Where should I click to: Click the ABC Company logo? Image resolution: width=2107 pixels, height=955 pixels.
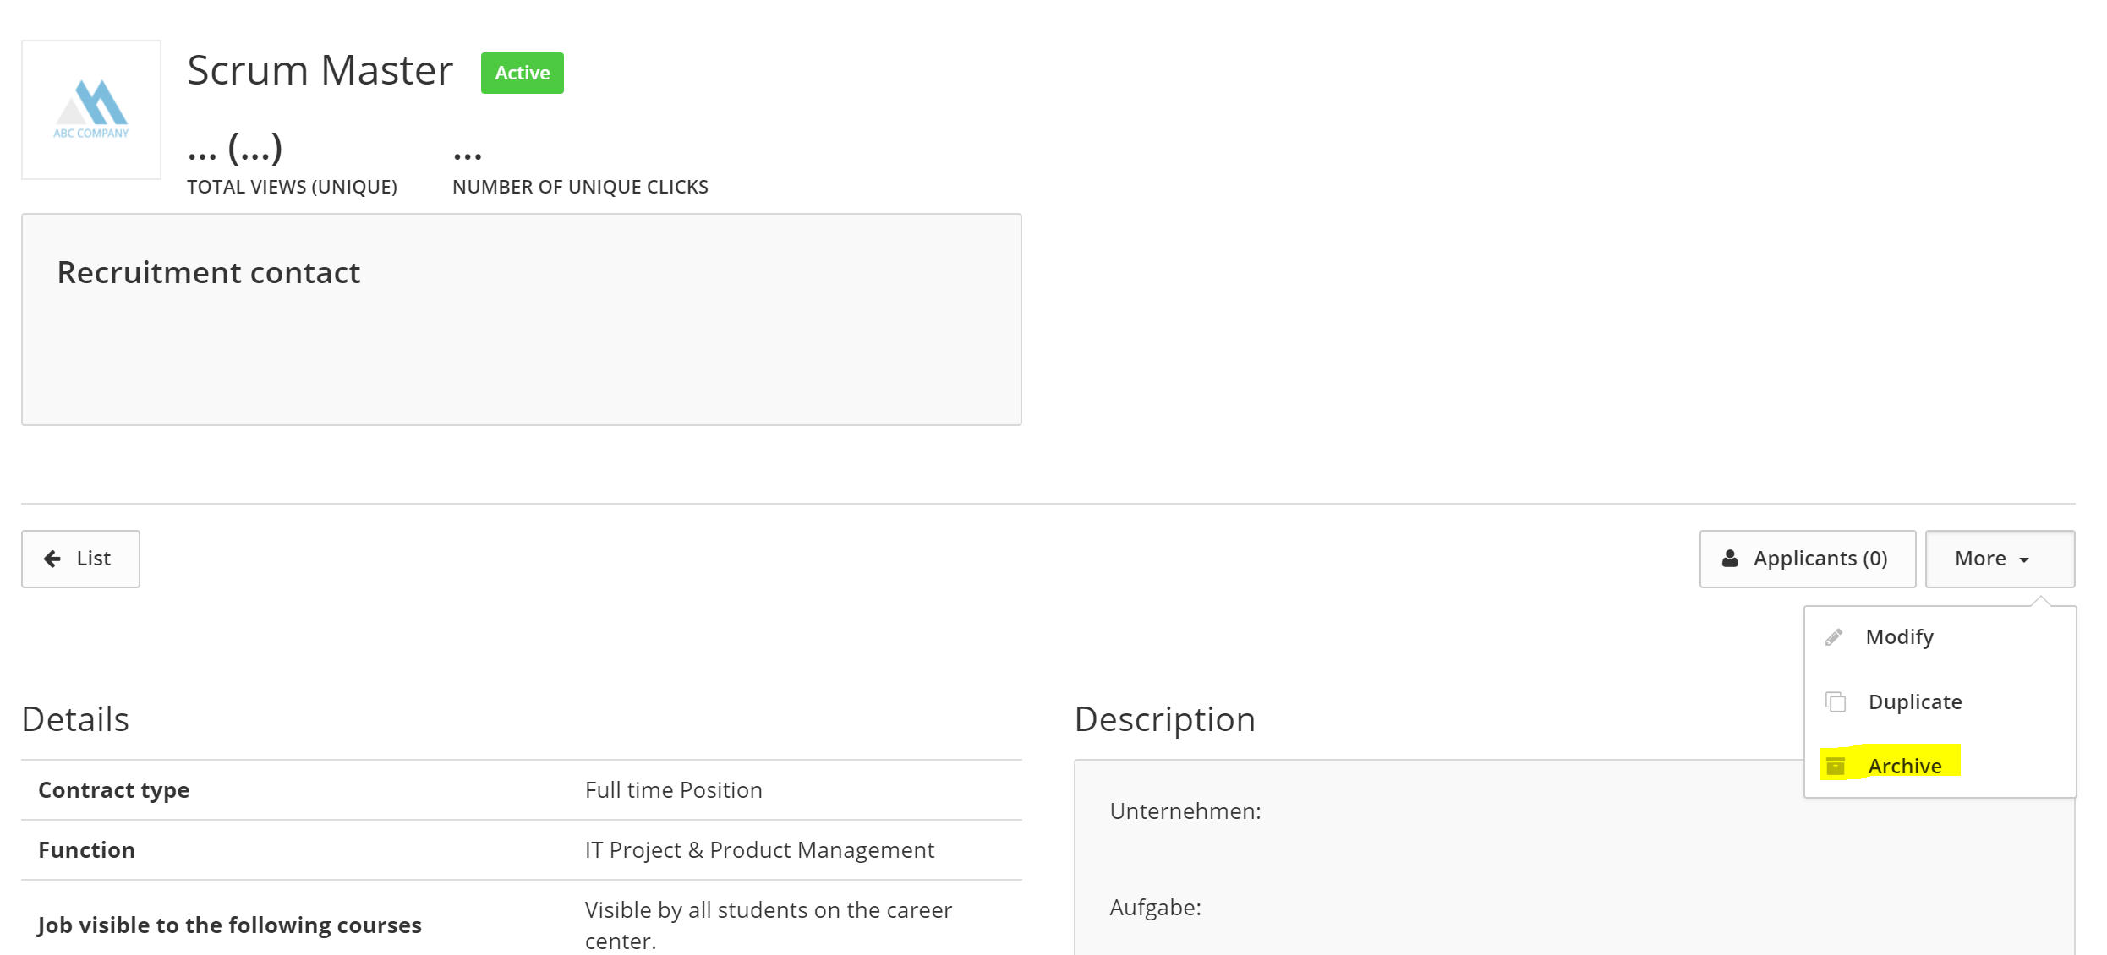coord(91,110)
